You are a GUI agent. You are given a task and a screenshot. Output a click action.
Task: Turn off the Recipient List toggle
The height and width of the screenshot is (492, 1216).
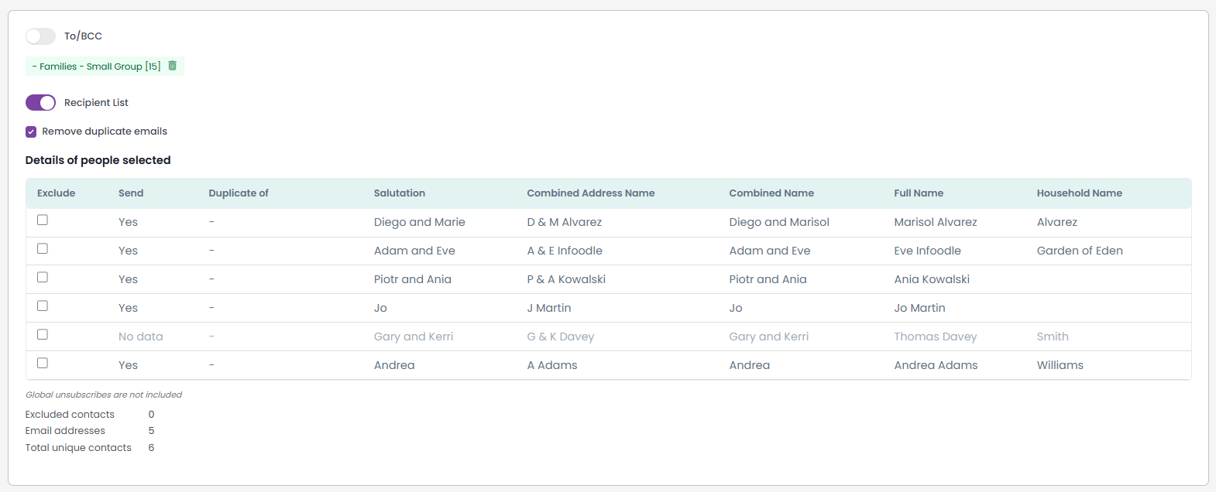40,103
